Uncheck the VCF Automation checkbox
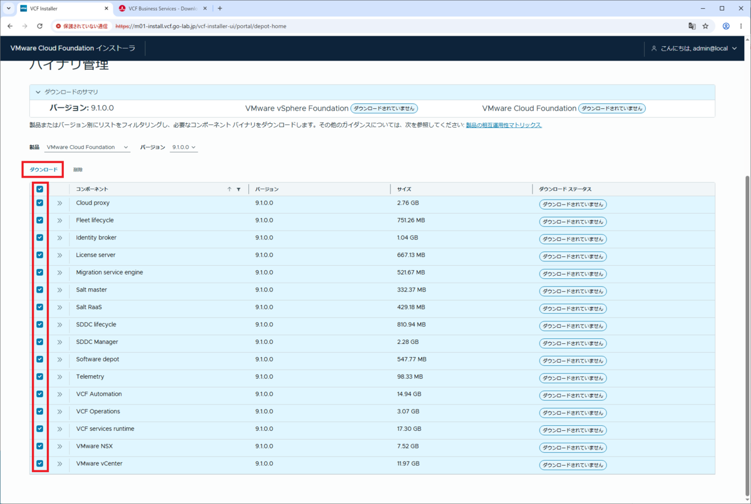 (x=39, y=394)
